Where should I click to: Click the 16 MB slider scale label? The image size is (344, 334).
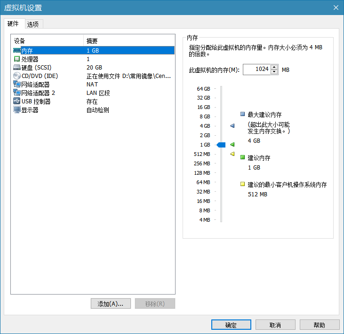(203, 201)
